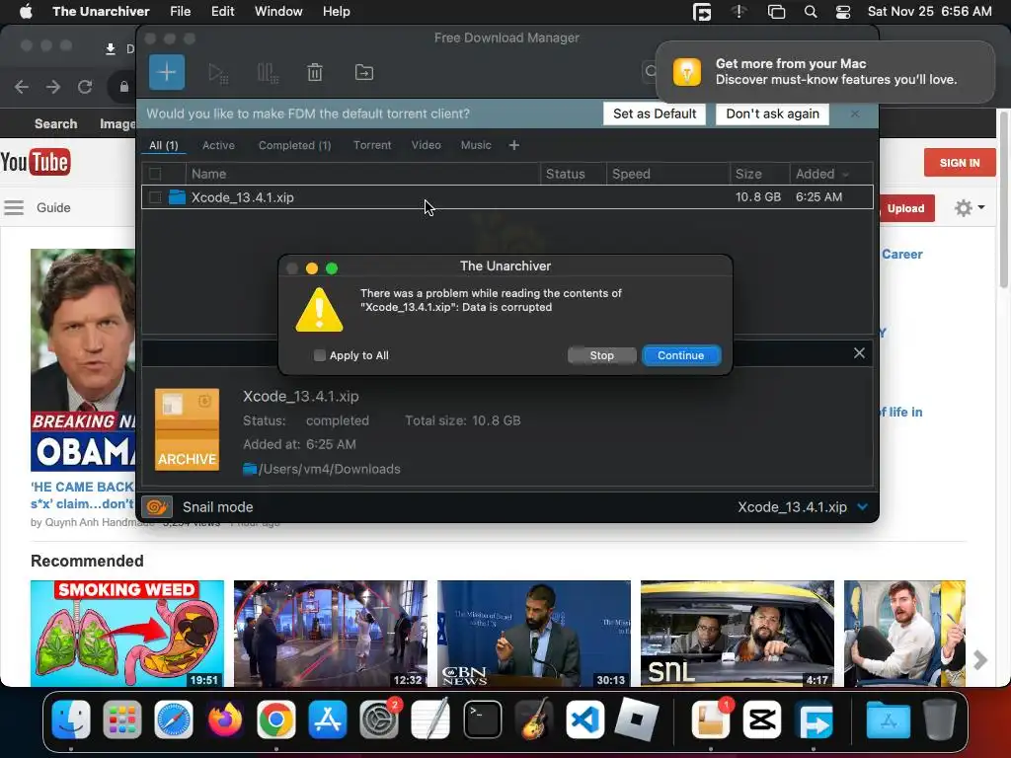Open Terminal from the dock
This screenshot has width=1011, height=758.
pyautogui.click(x=482, y=720)
